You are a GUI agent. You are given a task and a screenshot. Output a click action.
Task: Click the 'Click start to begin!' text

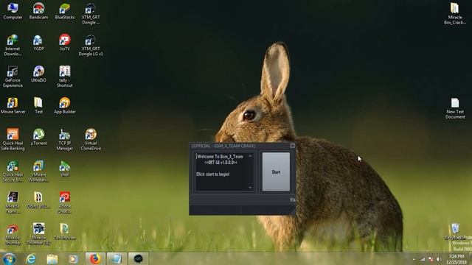(x=213, y=174)
